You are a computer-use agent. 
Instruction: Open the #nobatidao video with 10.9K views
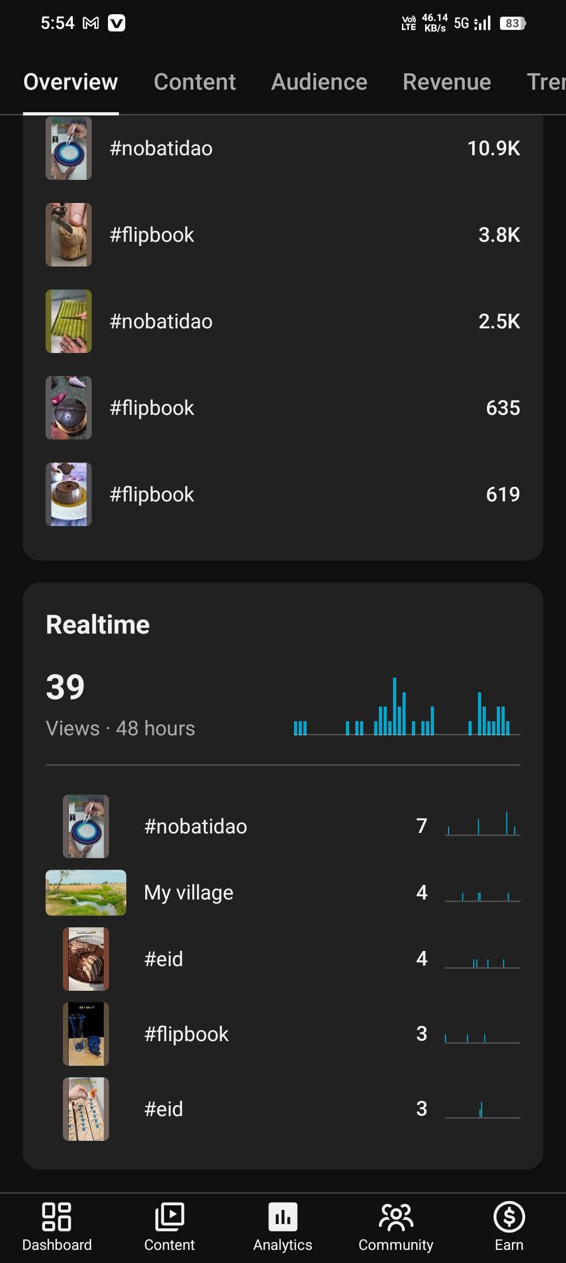tap(161, 148)
